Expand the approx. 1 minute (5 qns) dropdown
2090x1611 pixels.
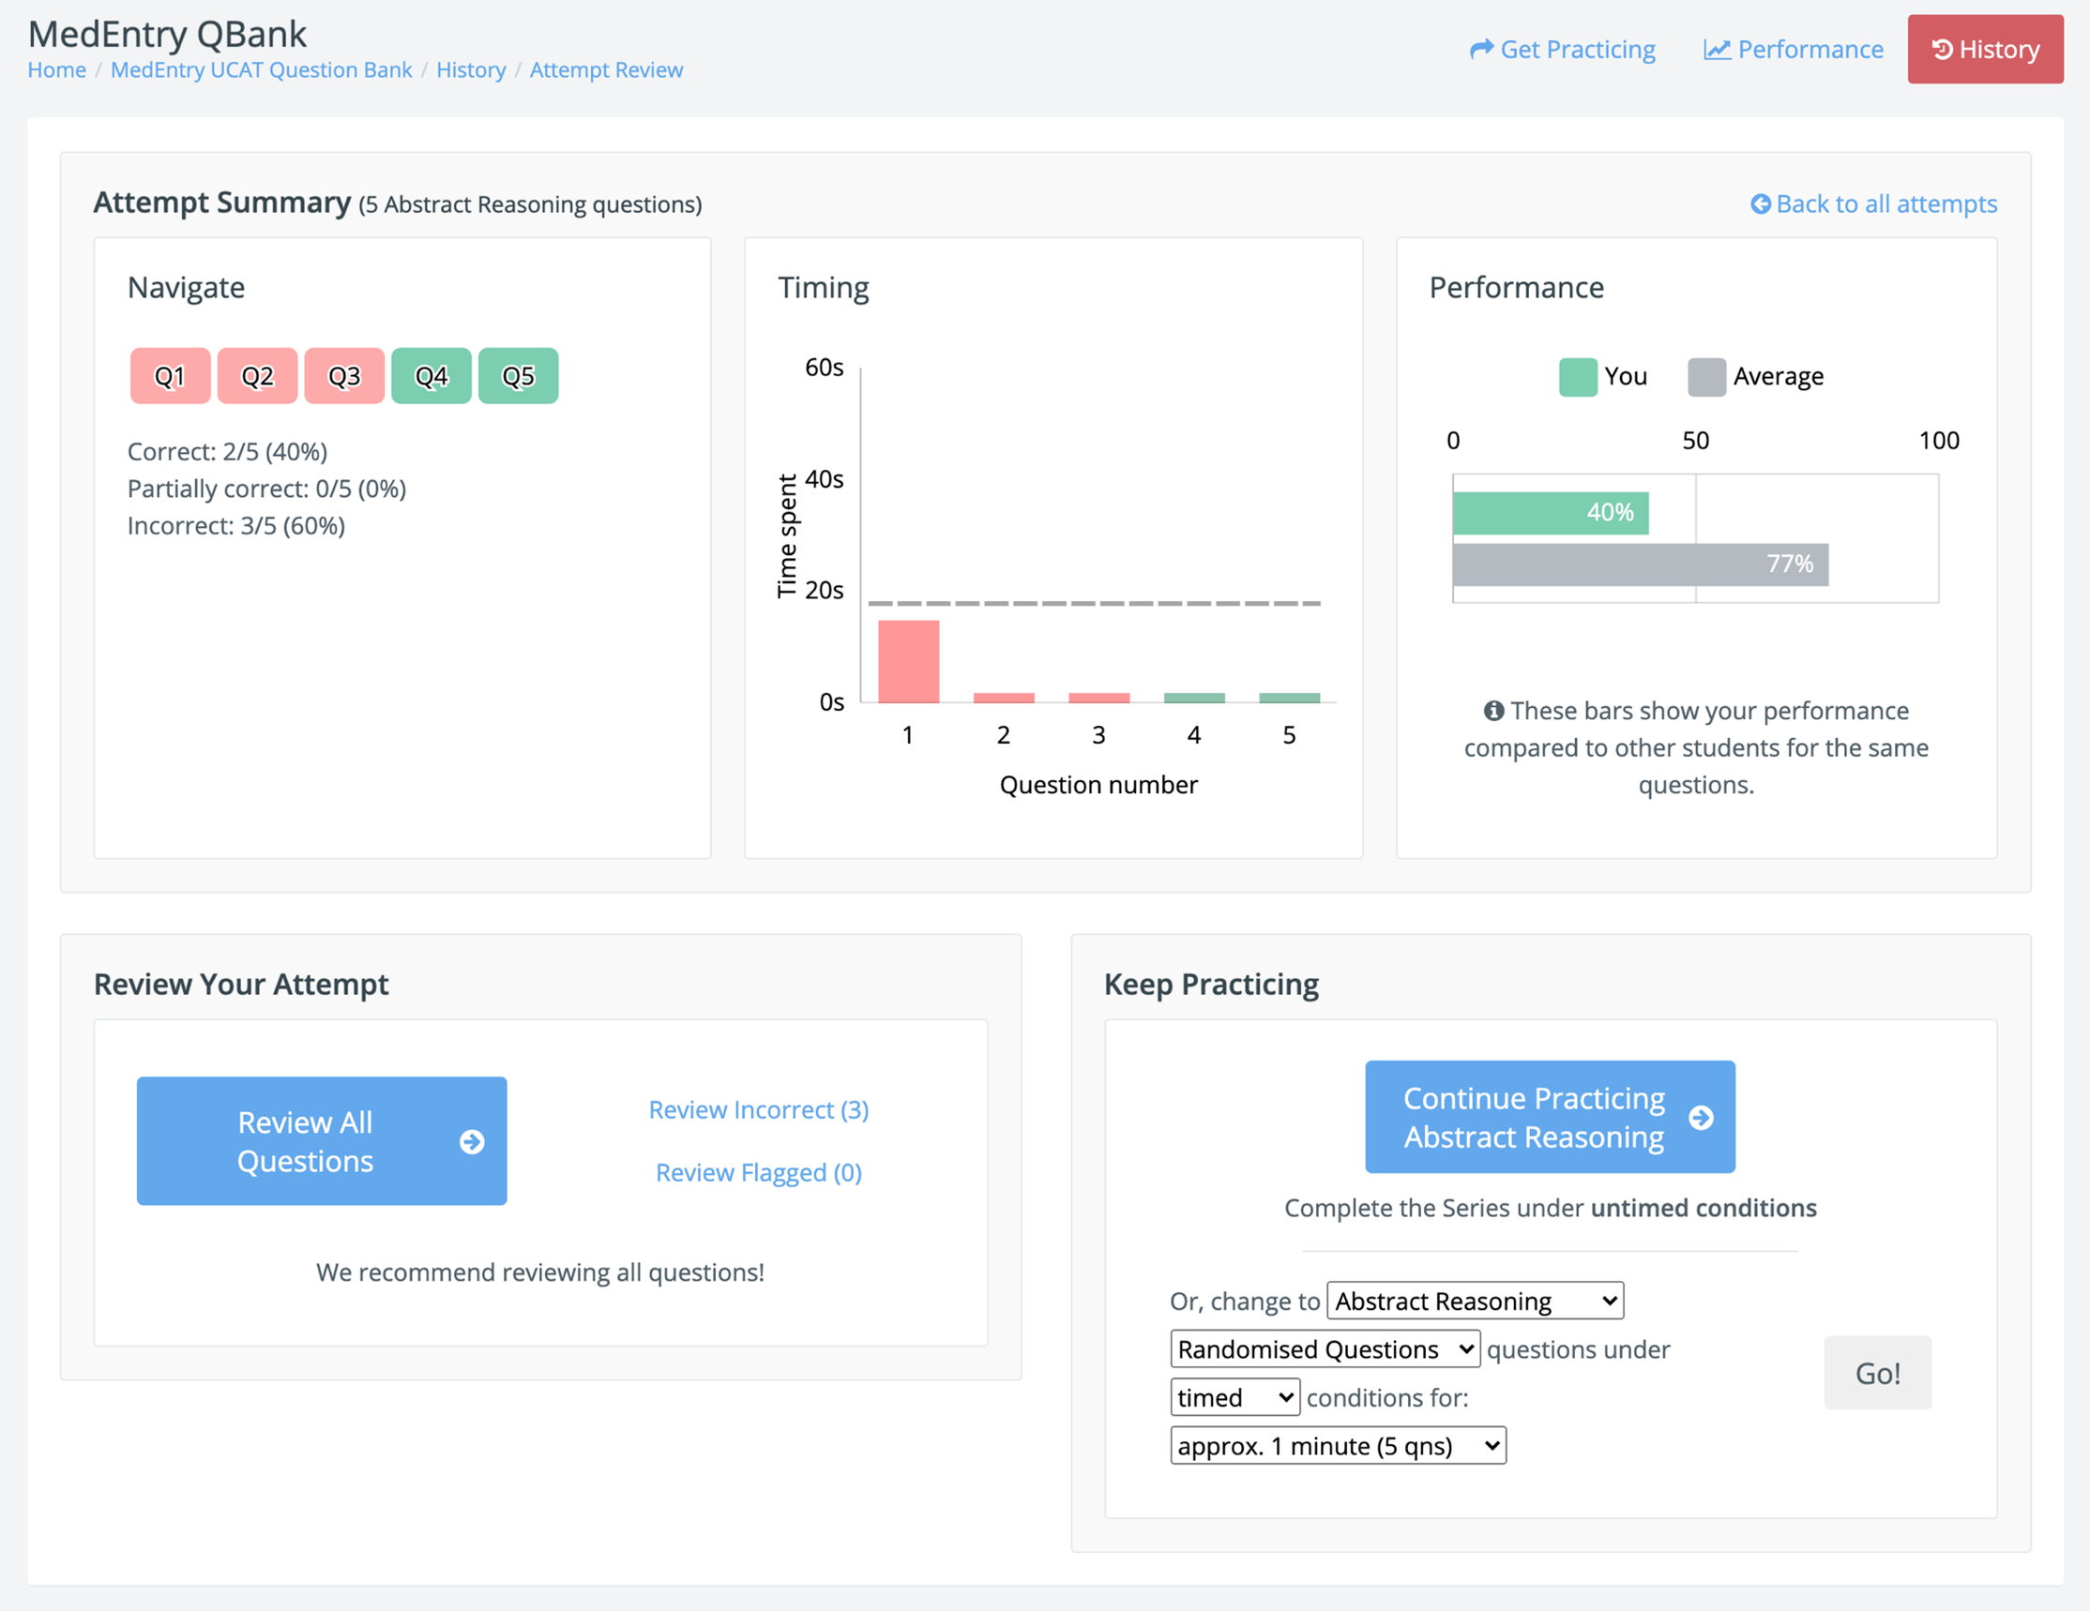[x=1338, y=1446]
